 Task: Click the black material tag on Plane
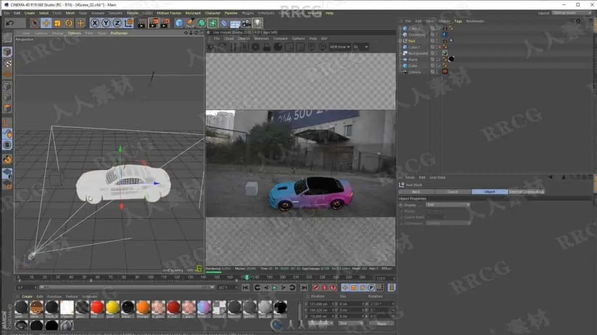click(451, 59)
